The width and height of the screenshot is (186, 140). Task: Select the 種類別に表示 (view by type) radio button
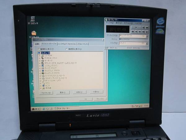point(39,49)
